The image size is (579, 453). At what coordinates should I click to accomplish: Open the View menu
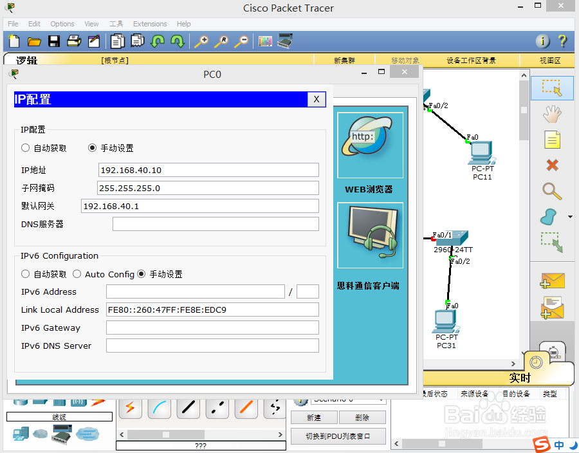[x=91, y=24]
